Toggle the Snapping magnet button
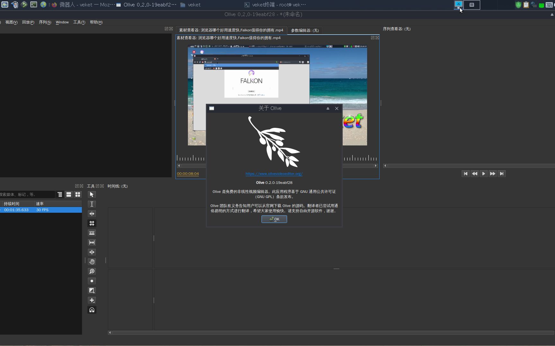Screen dimensions: 555x346 click(x=92, y=310)
